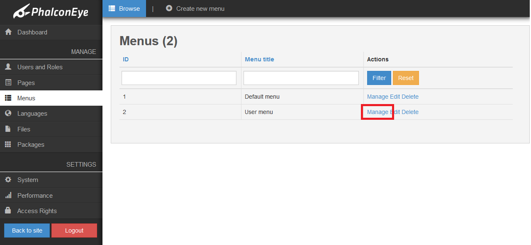This screenshot has height=245, width=531.
Task: Click the Browse tab list icon
Action: (x=112, y=8)
